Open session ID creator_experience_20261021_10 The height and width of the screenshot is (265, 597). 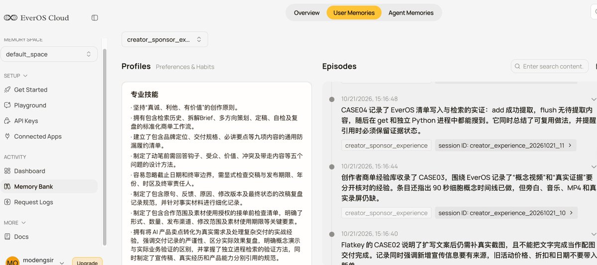pyautogui.click(x=505, y=213)
